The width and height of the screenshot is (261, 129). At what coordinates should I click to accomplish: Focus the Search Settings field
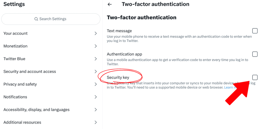tap(51, 19)
